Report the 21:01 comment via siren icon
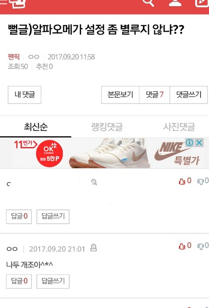This screenshot has width=209, height=308. [94, 248]
